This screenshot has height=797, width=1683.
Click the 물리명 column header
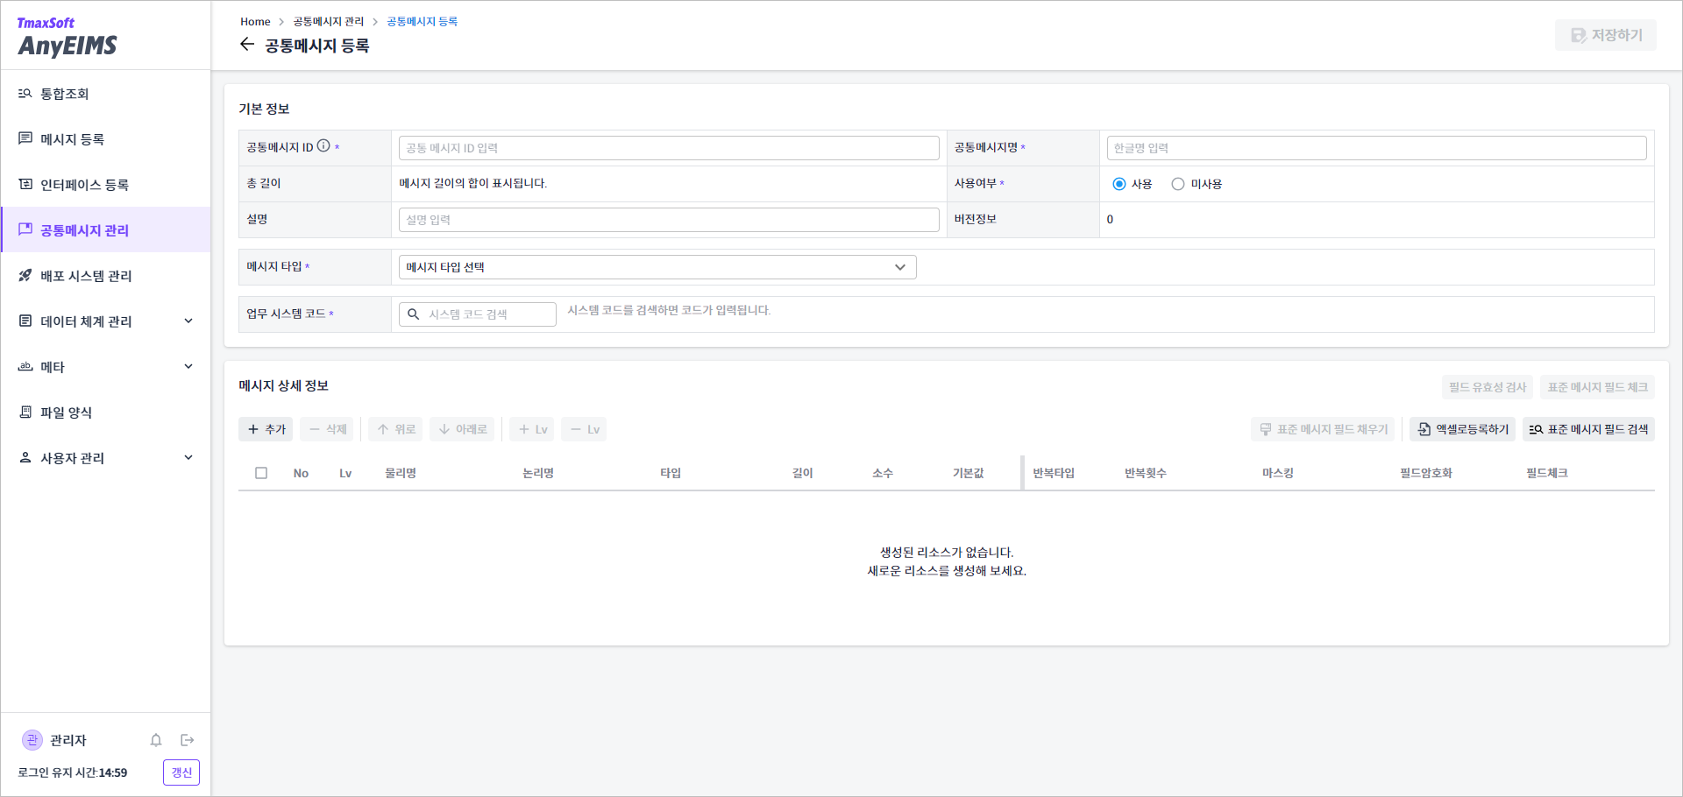click(401, 473)
